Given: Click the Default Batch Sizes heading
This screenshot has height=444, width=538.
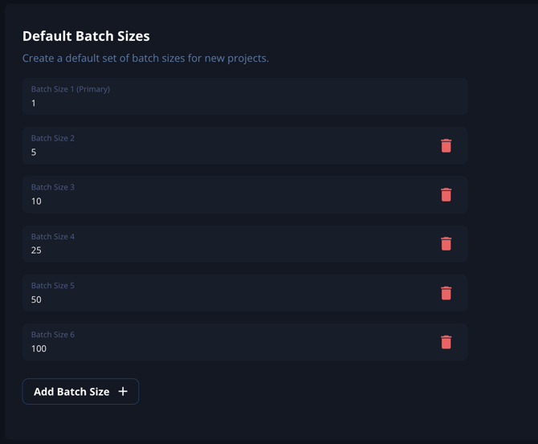Looking at the screenshot, I should pyautogui.click(x=86, y=36).
